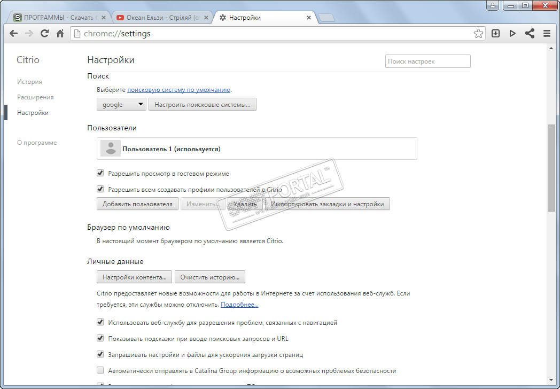Click the Личные данные section heading
Screen dimensions: 560x389
(x=115, y=261)
